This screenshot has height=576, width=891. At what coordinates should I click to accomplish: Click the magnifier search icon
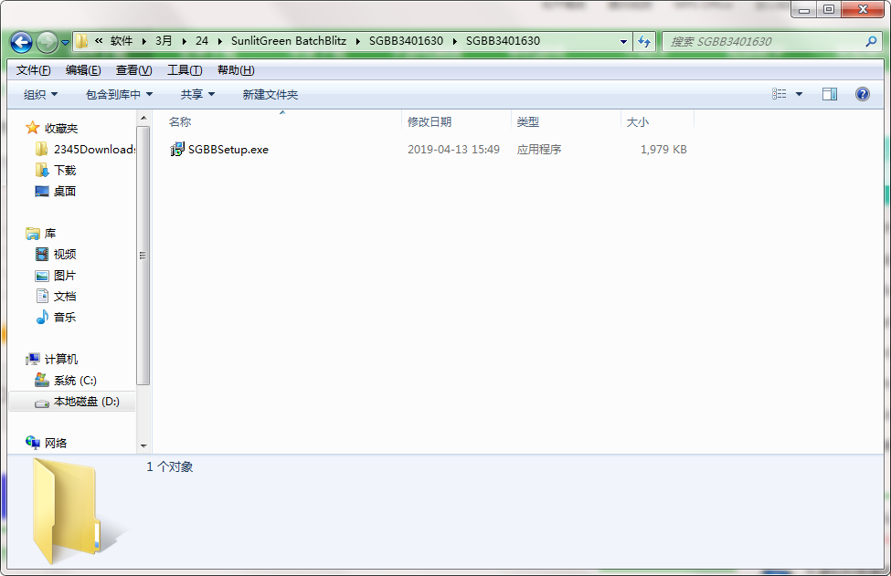[x=871, y=41]
